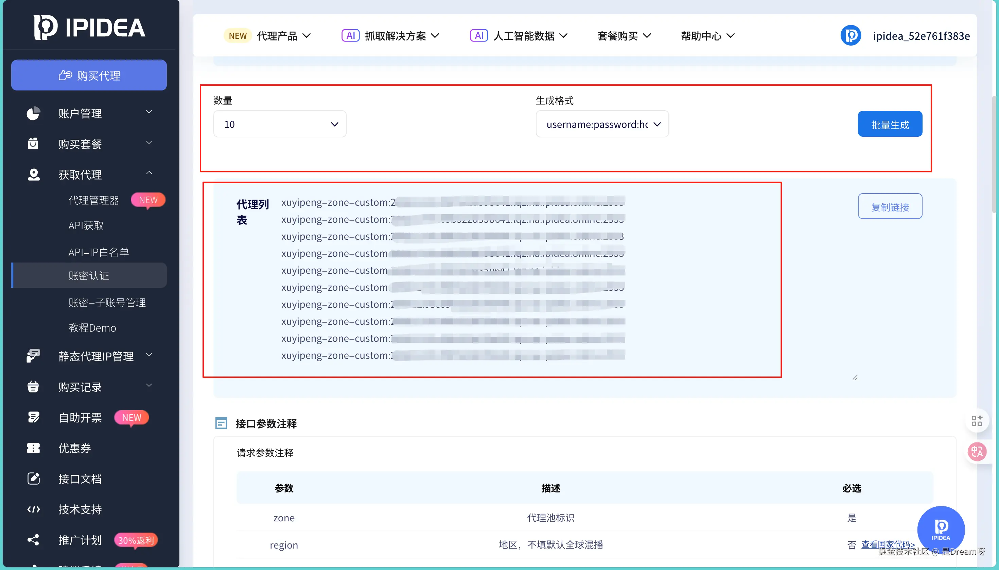The image size is (999, 570).
Task: Open the 数量 dropdown showing 10
Action: click(x=280, y=124)
